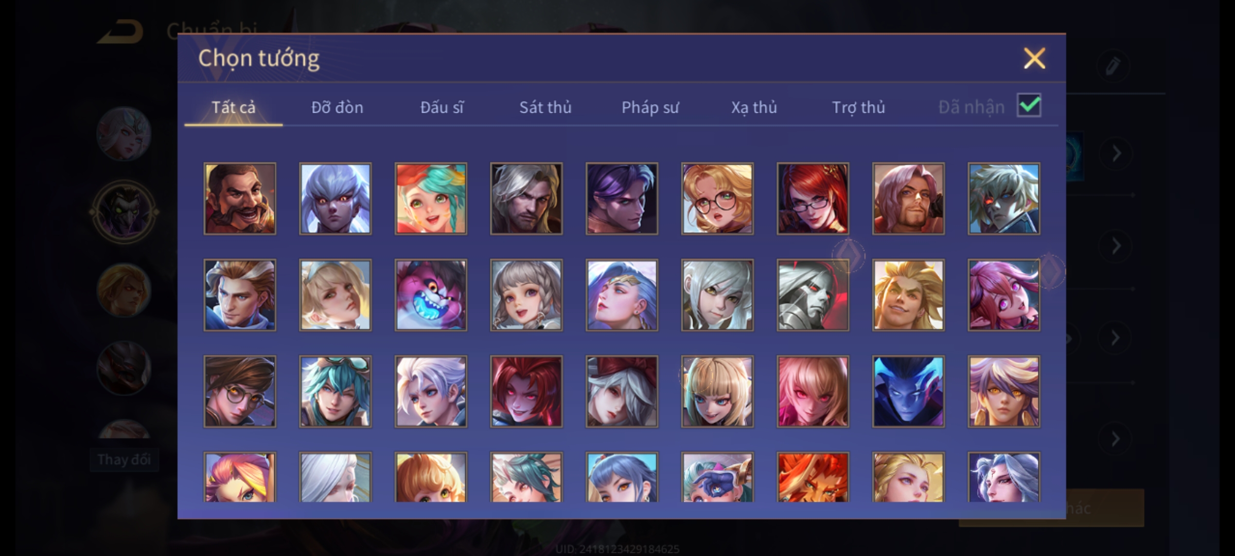Filter heroes by Xạ thủ
The height and width of the screenshot is (556, 1235).
pyautogui.click(x=754, y=107)
